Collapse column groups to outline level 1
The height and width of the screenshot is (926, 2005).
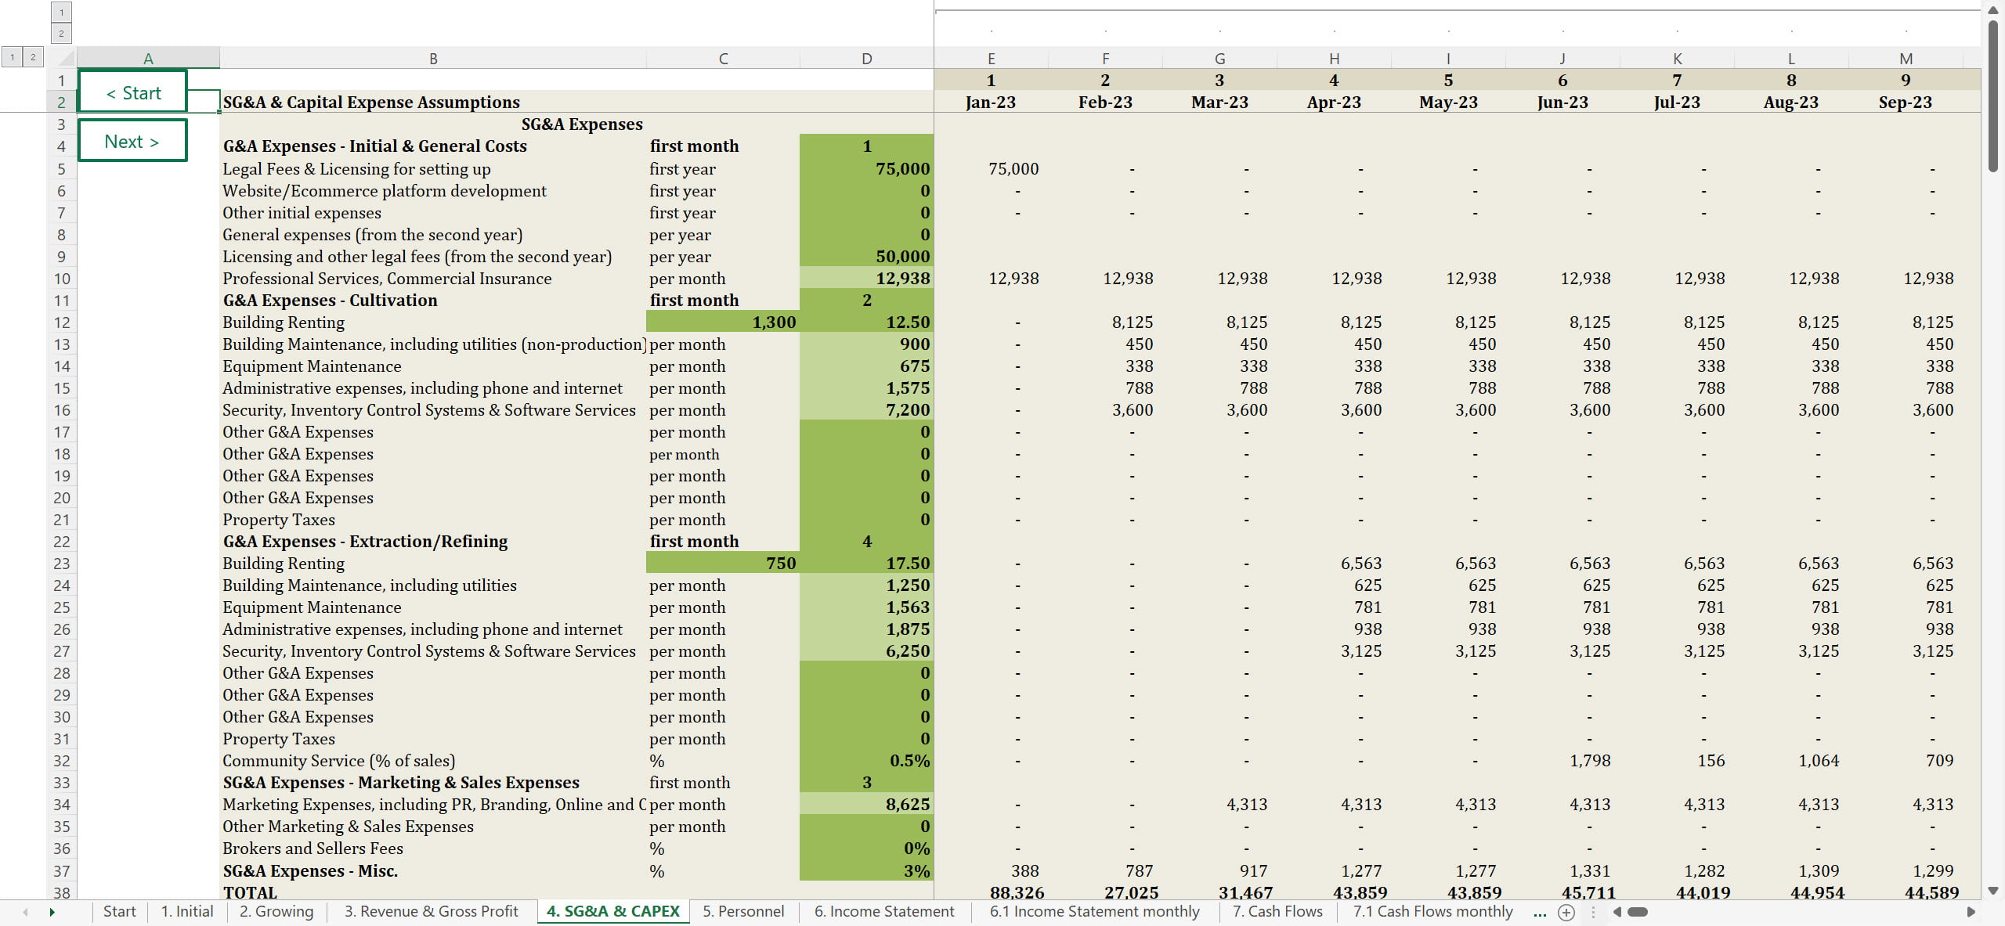(x=61, y=12)
